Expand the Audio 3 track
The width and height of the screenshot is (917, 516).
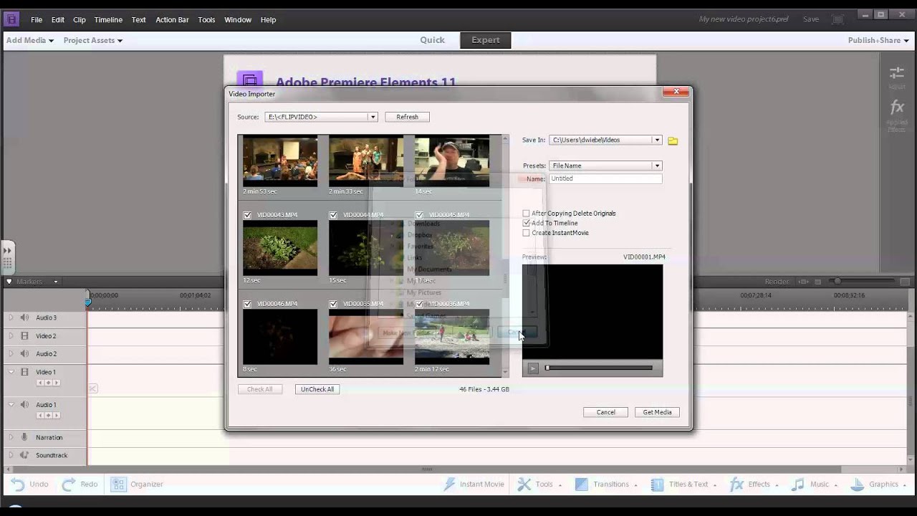(x=11, y=317)
